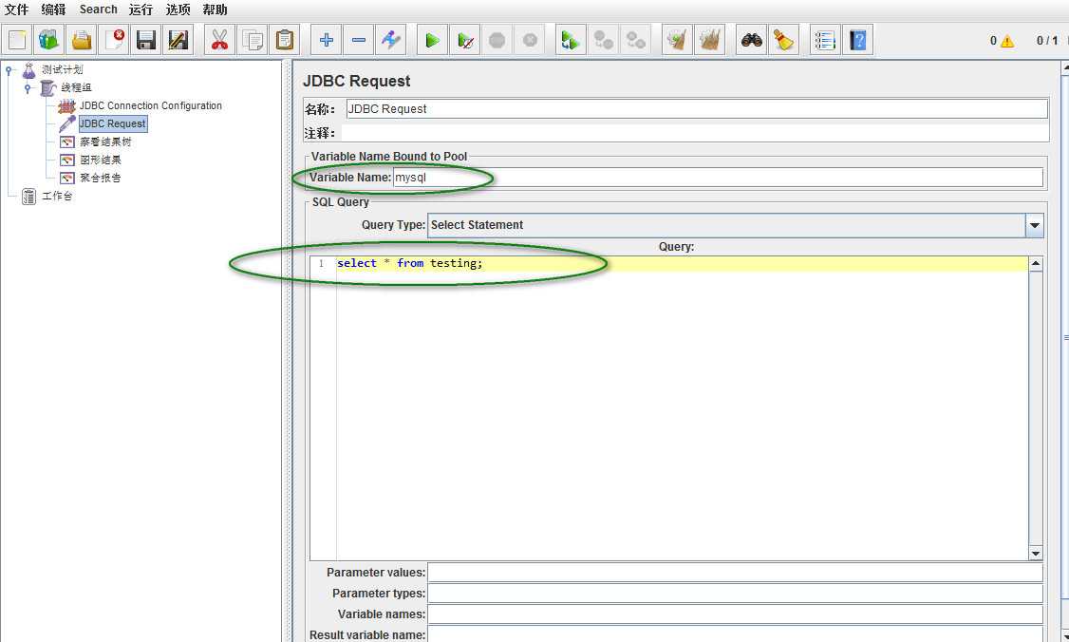Click Remote Stop All icon

coord(604,40)
